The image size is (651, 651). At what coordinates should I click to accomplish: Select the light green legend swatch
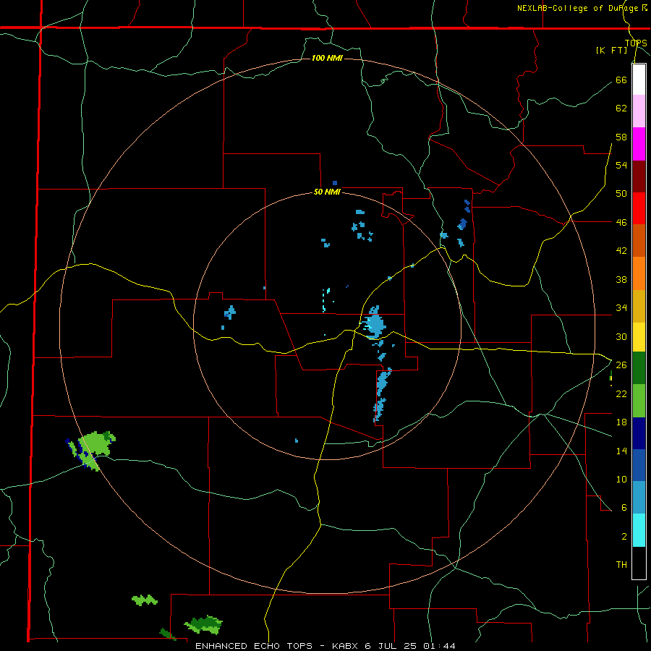(x=639, y=401)
